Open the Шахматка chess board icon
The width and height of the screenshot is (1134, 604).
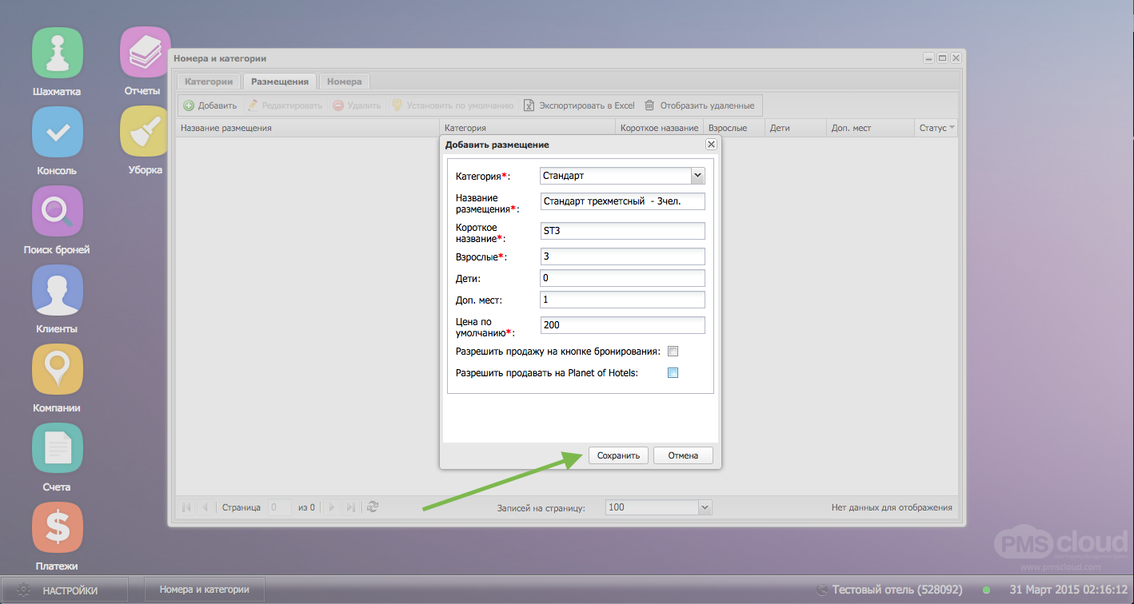(x=57, y=54)
